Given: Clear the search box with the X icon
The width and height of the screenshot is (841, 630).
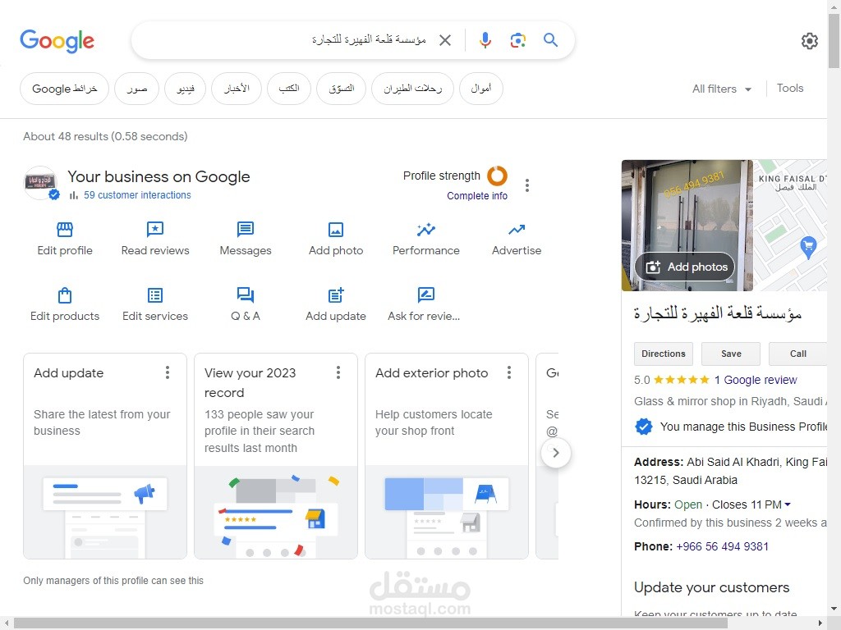Looking at the screenshot, I should [x=444, y=40].
